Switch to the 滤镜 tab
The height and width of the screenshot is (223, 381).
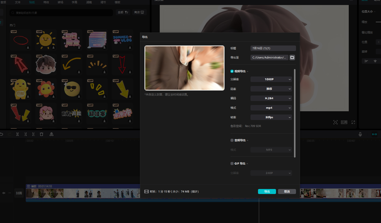[x=89, y=2]
